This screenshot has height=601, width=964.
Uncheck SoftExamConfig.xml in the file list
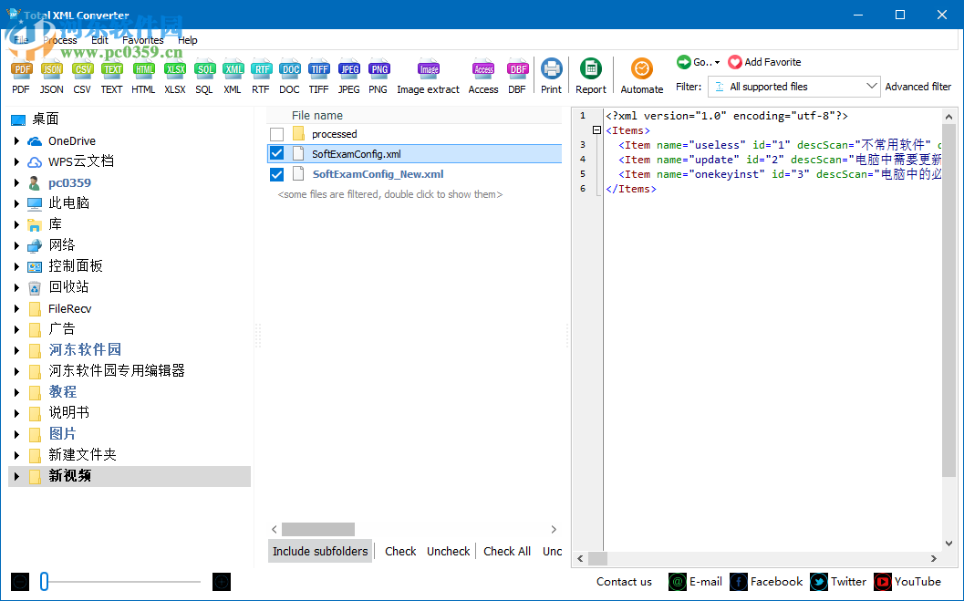point(276,152)
